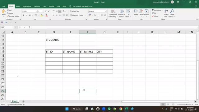Viewport: 199px width, 112px height.
Task: Click in the formula bar
Action: tap(114, 27)
